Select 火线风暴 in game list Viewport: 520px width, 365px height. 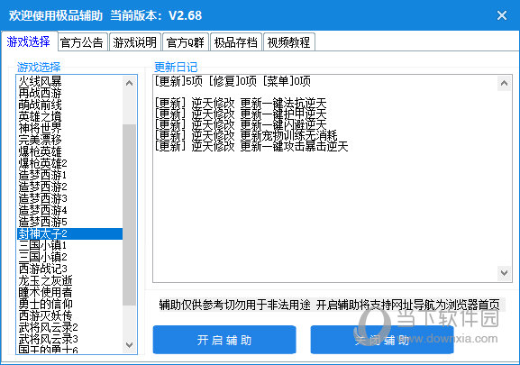[69, 81]
